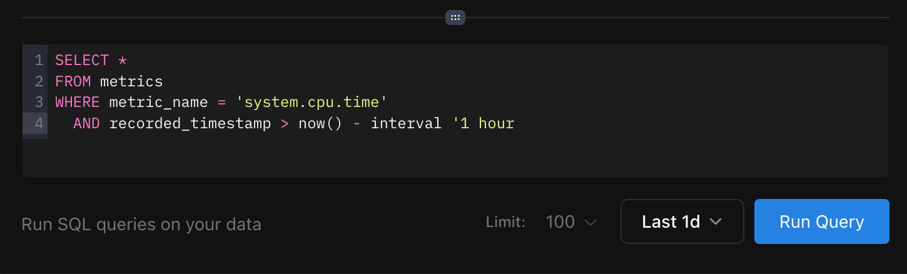Open the Limit 100 dropdown
The image size is (907, 274).
tap(570, 222)
